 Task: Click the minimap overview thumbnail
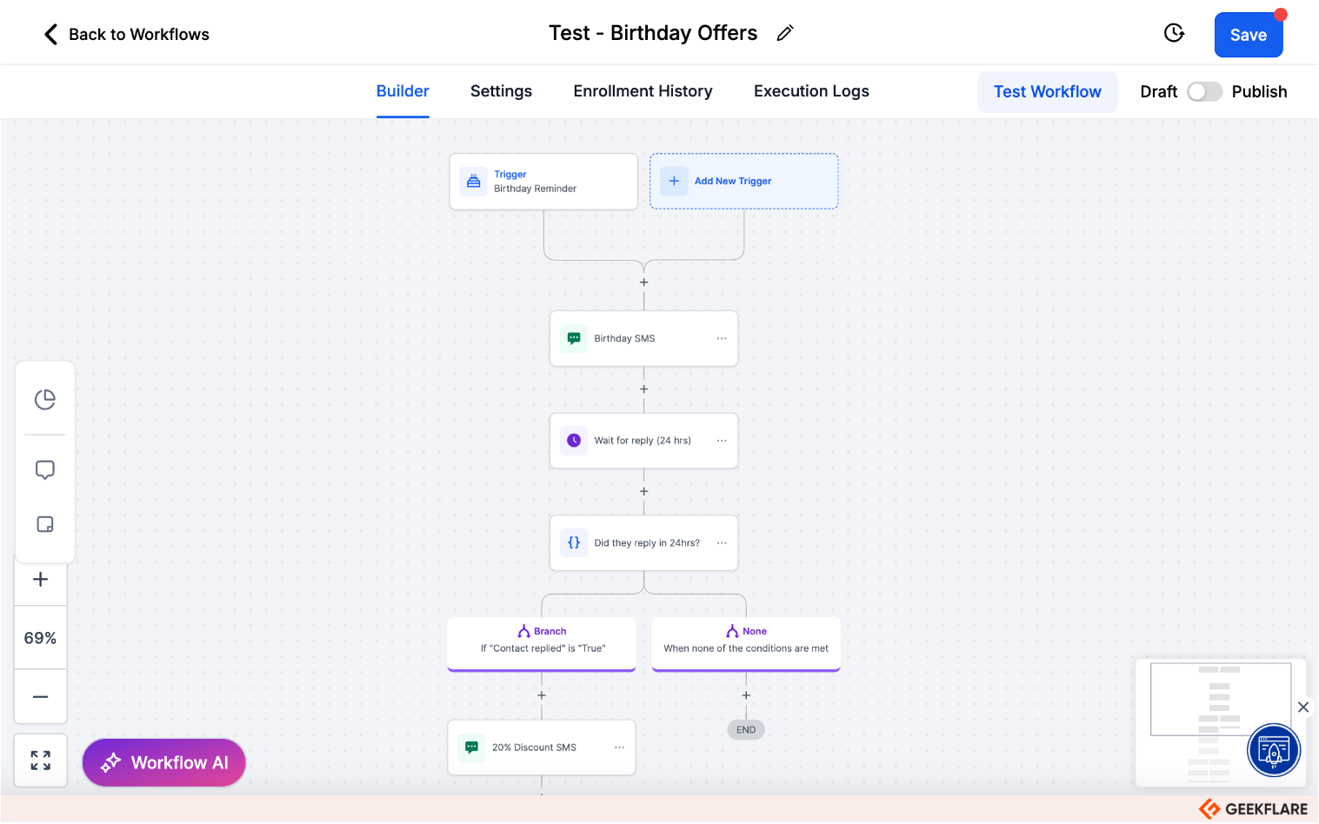[1221, 723]
